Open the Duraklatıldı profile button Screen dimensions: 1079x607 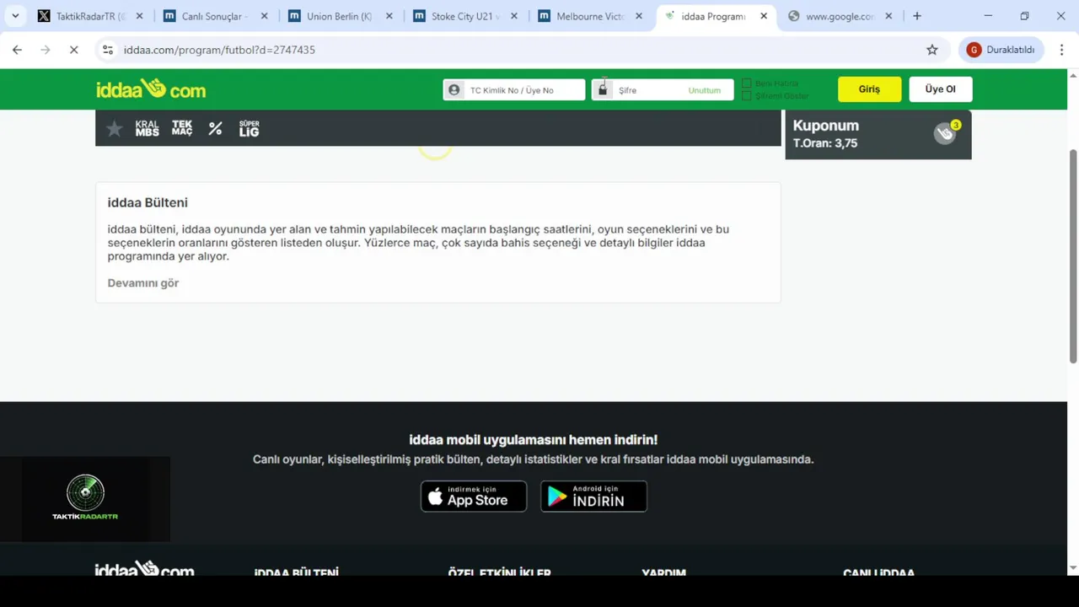pos(1001,50)
